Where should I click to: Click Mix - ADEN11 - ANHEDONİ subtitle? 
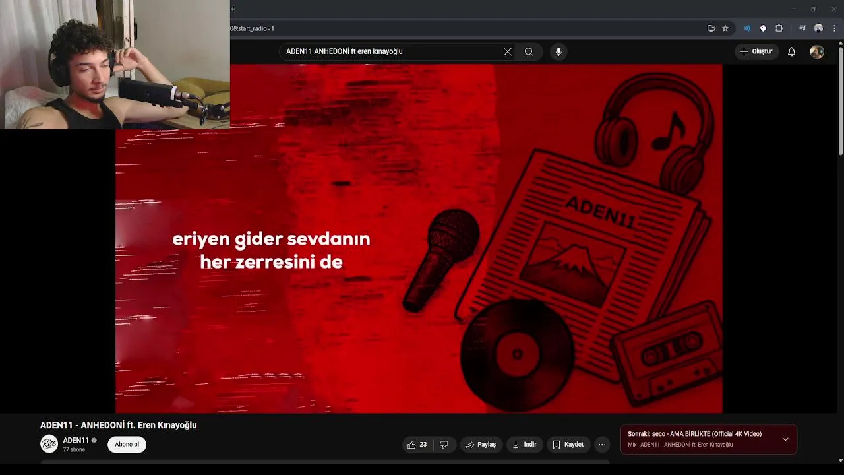[680, 445]
